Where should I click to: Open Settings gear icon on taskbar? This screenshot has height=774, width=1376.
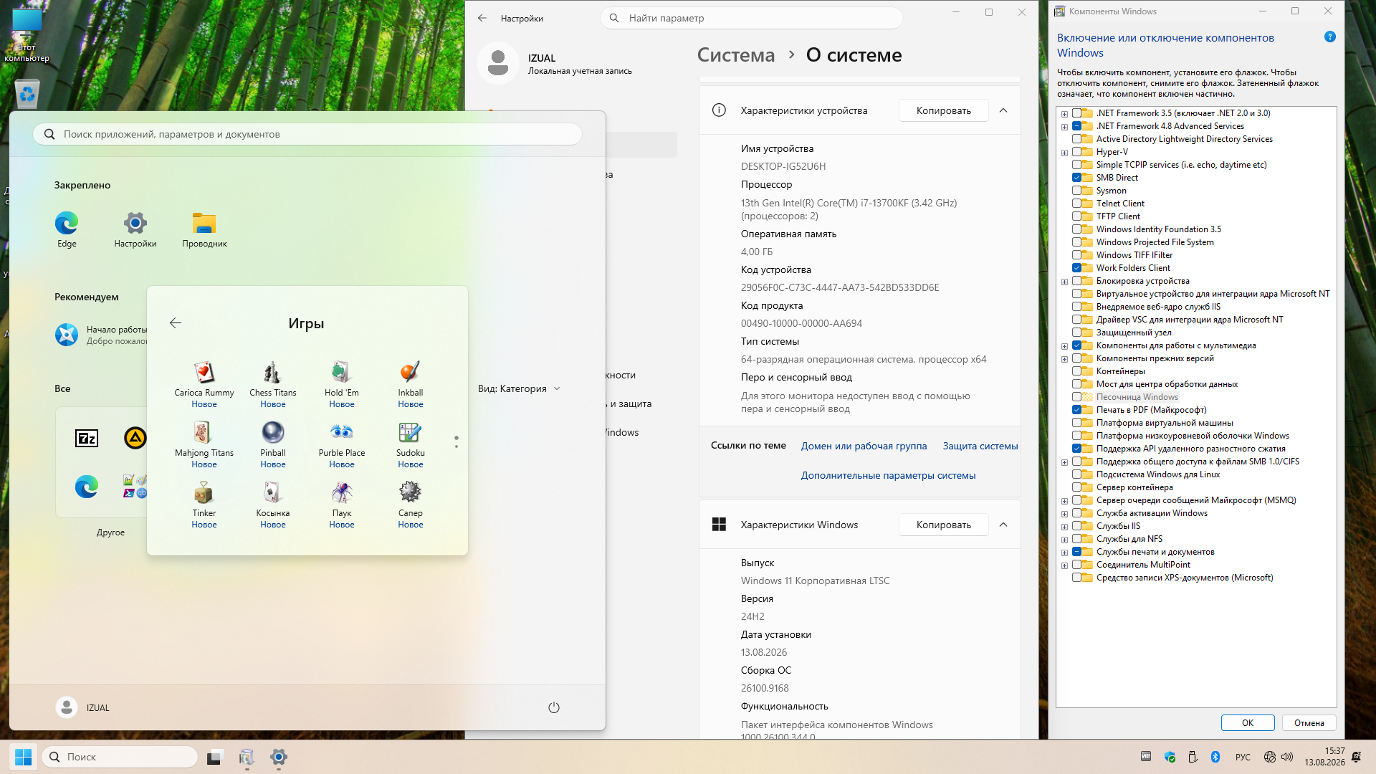(279, 757)
